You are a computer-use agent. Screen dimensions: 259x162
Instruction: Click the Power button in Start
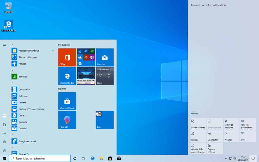point(5,150)
